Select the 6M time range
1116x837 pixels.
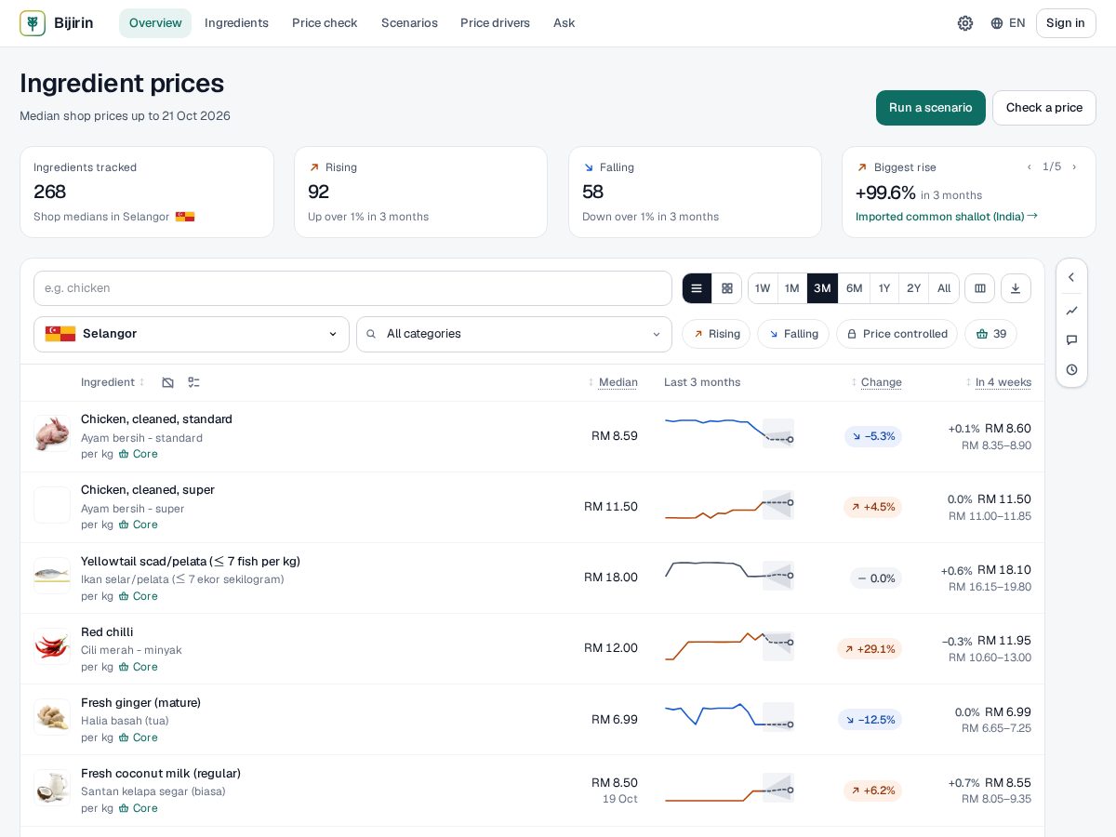click(x=854, y=288)
